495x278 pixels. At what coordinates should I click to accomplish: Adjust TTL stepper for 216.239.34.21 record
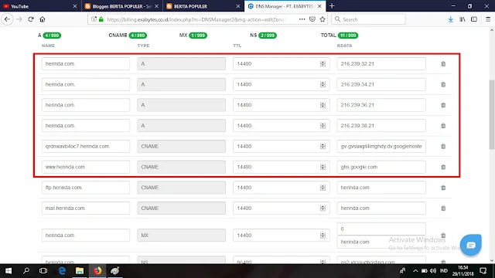(x=323, y=84)
